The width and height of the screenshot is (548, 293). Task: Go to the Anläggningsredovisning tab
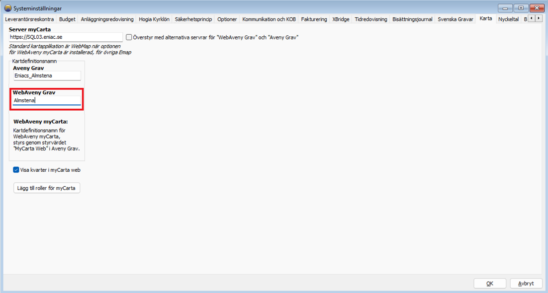[107, 19]
